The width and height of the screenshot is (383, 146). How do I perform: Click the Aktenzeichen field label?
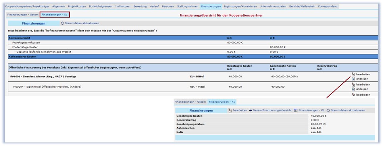[185, 128]
